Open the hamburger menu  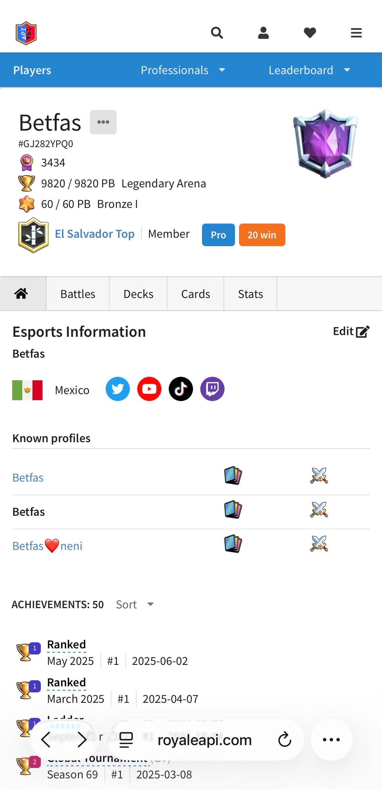pos(356,32)
